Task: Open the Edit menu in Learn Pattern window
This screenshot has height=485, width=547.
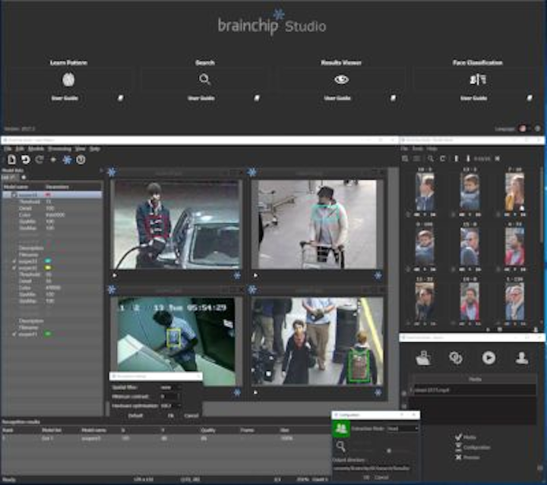Action: (20, 149)
